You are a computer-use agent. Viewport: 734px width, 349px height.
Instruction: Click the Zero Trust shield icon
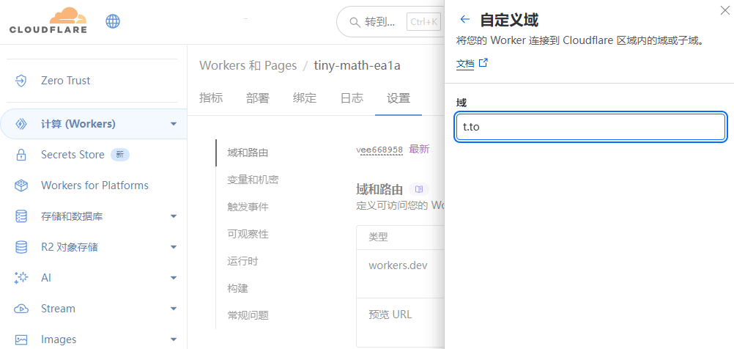pyautogui.click(x=21, y=81)
